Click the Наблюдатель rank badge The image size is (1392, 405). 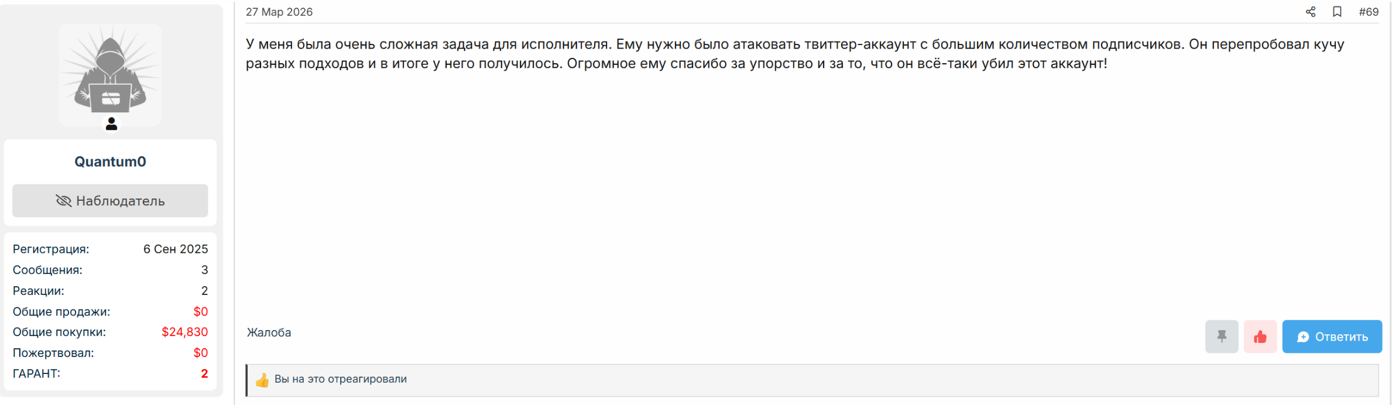pos(110,201)
